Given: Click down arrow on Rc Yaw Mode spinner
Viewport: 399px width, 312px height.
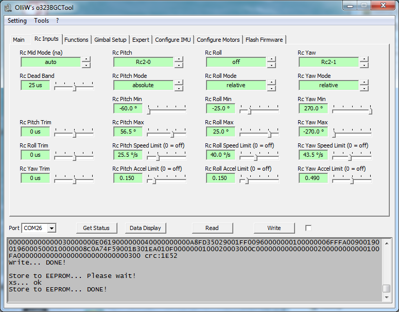Looking at the screenshot, I should pos(364,88).
